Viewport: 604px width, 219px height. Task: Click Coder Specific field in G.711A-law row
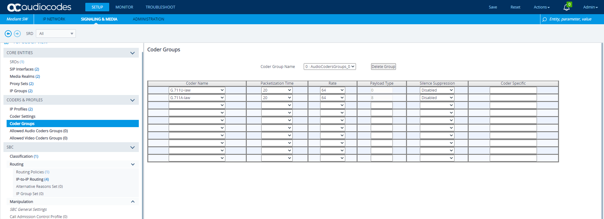point(513,98)
